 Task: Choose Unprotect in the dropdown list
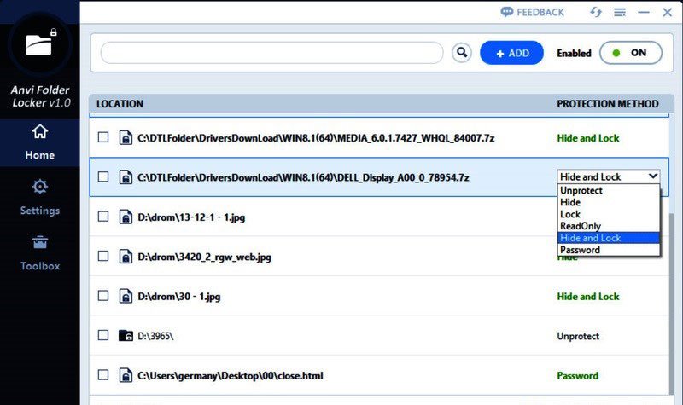click(x=609, y=190)
